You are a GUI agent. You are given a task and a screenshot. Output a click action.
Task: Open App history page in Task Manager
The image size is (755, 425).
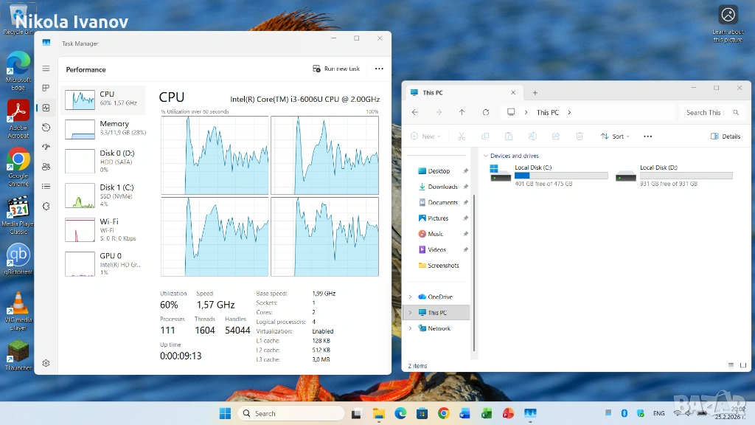[x=46, y=127]
